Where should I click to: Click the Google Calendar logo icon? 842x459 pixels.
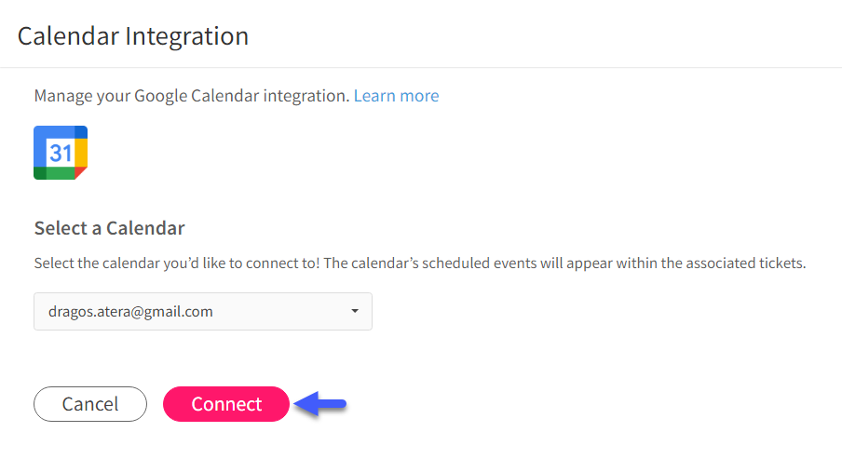pos(61,153)
